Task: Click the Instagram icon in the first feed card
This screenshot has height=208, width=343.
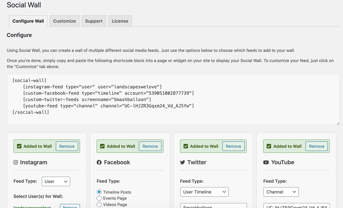Action: coord(16,162)
